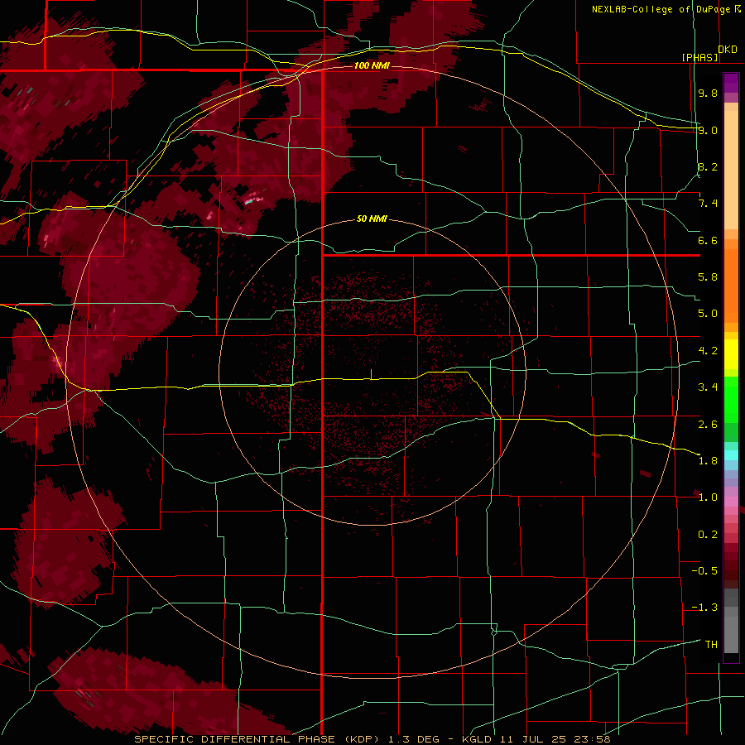Click the 3.4 legend value
745x745 pixels.
point(708,387)
